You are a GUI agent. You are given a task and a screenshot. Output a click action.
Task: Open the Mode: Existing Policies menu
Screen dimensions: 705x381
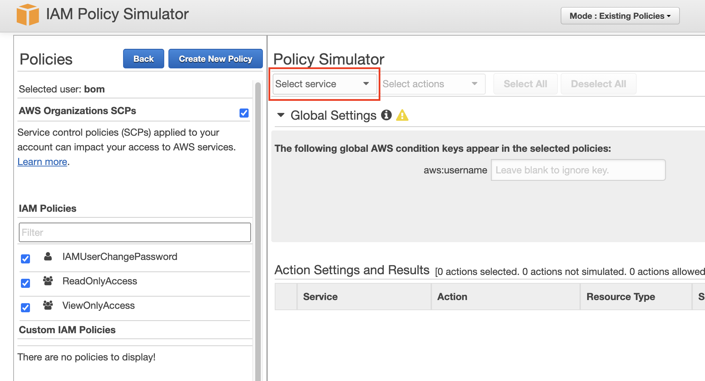coord(620,16)
